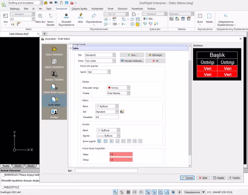This screenshot has width=248, height=195.
Task: Open the Metin Renk ByBlock dropdown
Action: (107, 106)
